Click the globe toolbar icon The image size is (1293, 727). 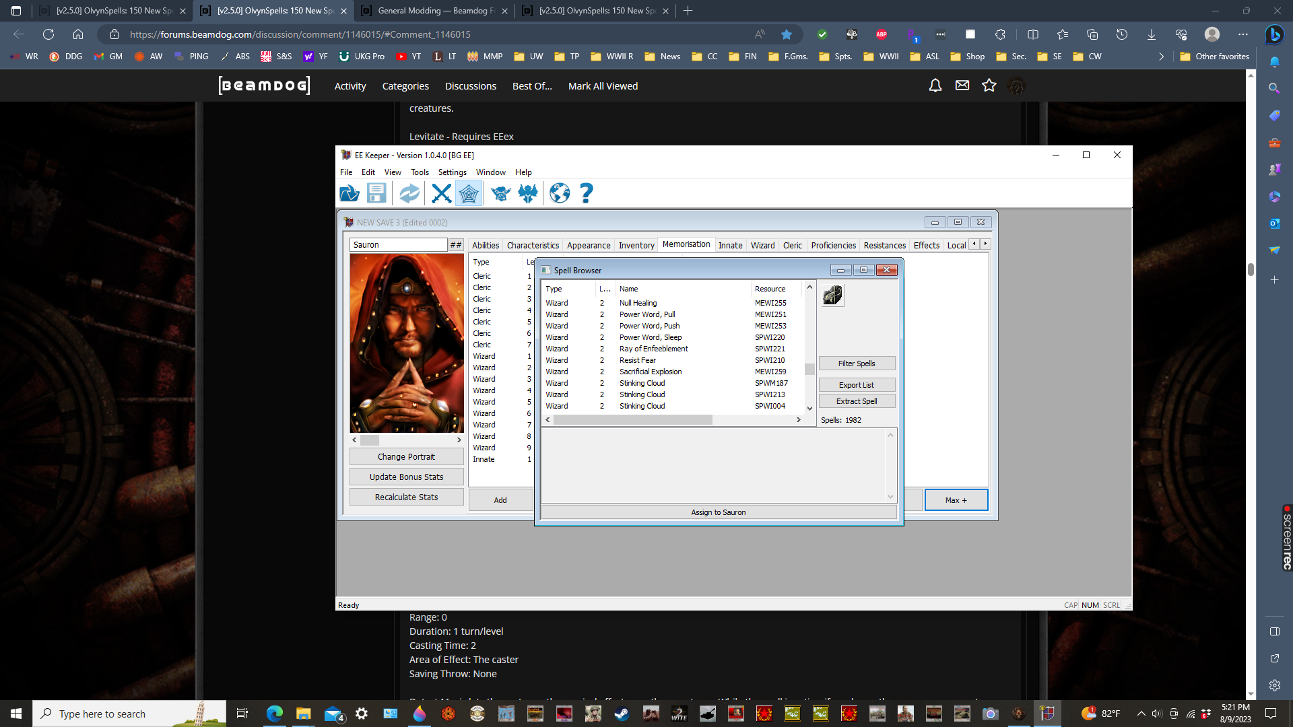560,193
